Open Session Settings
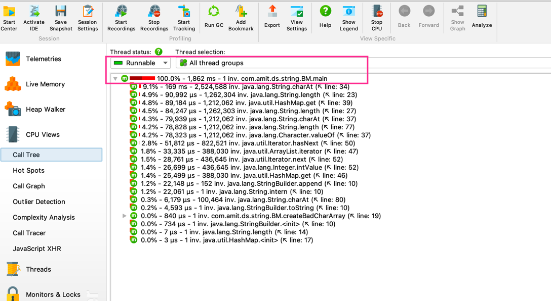 [88, 18]
